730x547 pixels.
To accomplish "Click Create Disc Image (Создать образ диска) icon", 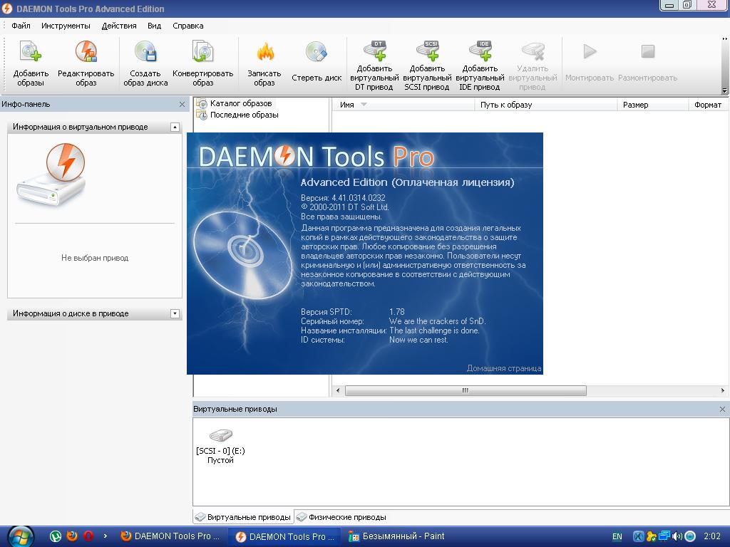I will tap(145, 53).
